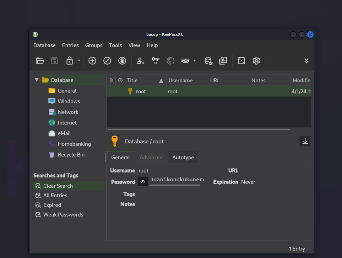The height and width of the screenshot is (258, 342).
Task: Switch to the General preview tab
Action: 121,157
